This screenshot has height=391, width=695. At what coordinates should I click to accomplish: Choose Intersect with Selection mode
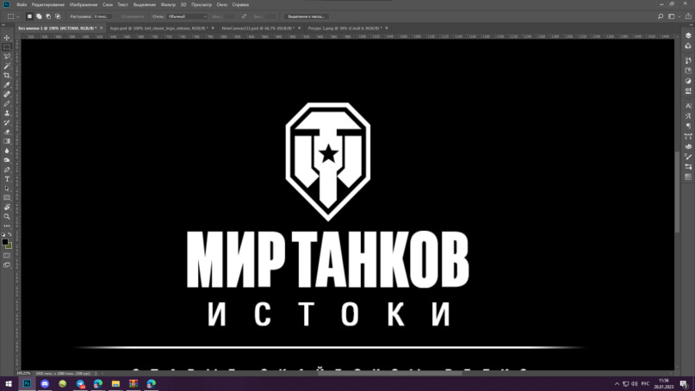(x=58, y=16)
